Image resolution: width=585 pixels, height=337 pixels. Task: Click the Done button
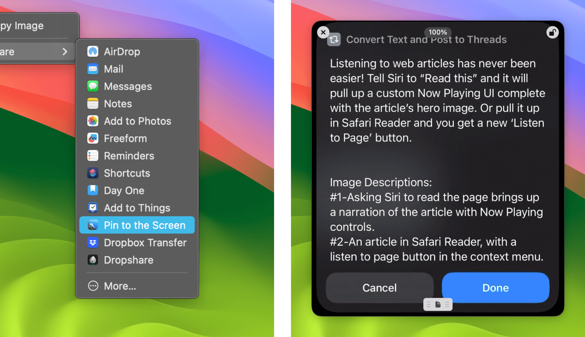(495, 288)
